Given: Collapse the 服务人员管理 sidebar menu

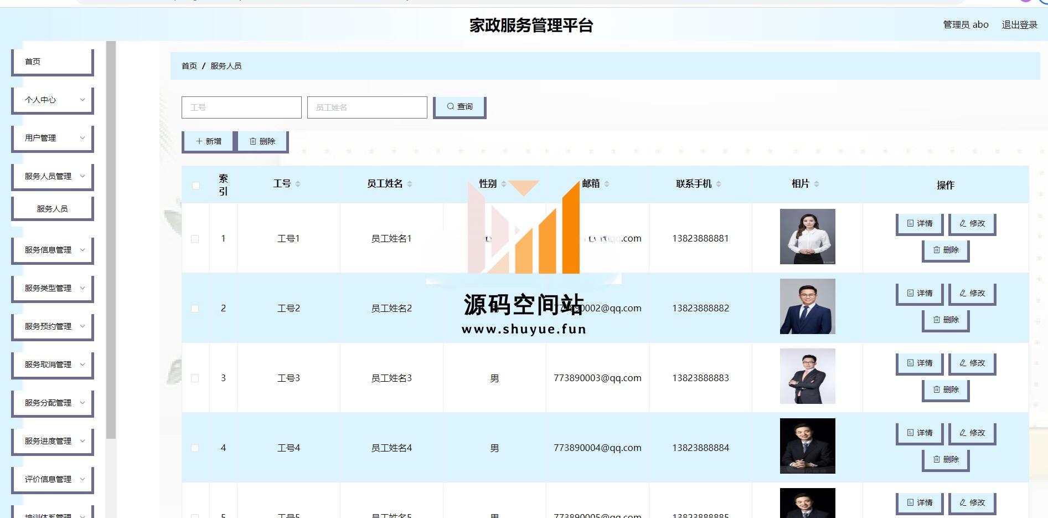Looking at the screenshot, I should pyautogui.click(x=53, y=176).
